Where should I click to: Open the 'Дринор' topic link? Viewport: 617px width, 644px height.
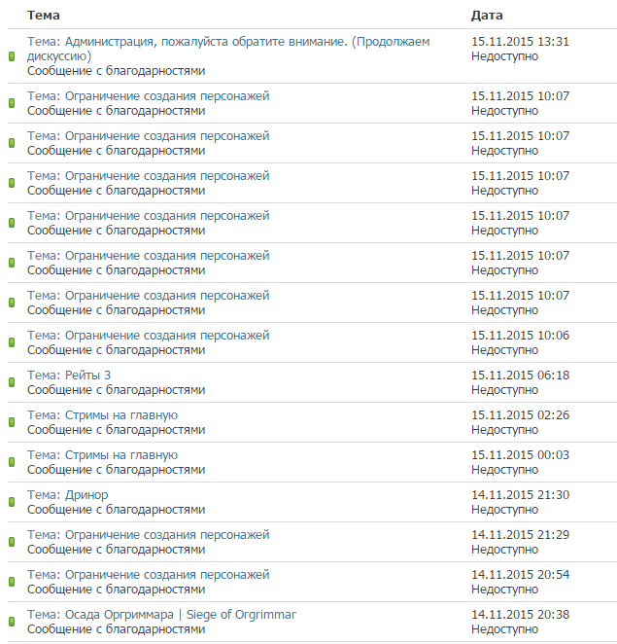(86, 495)
